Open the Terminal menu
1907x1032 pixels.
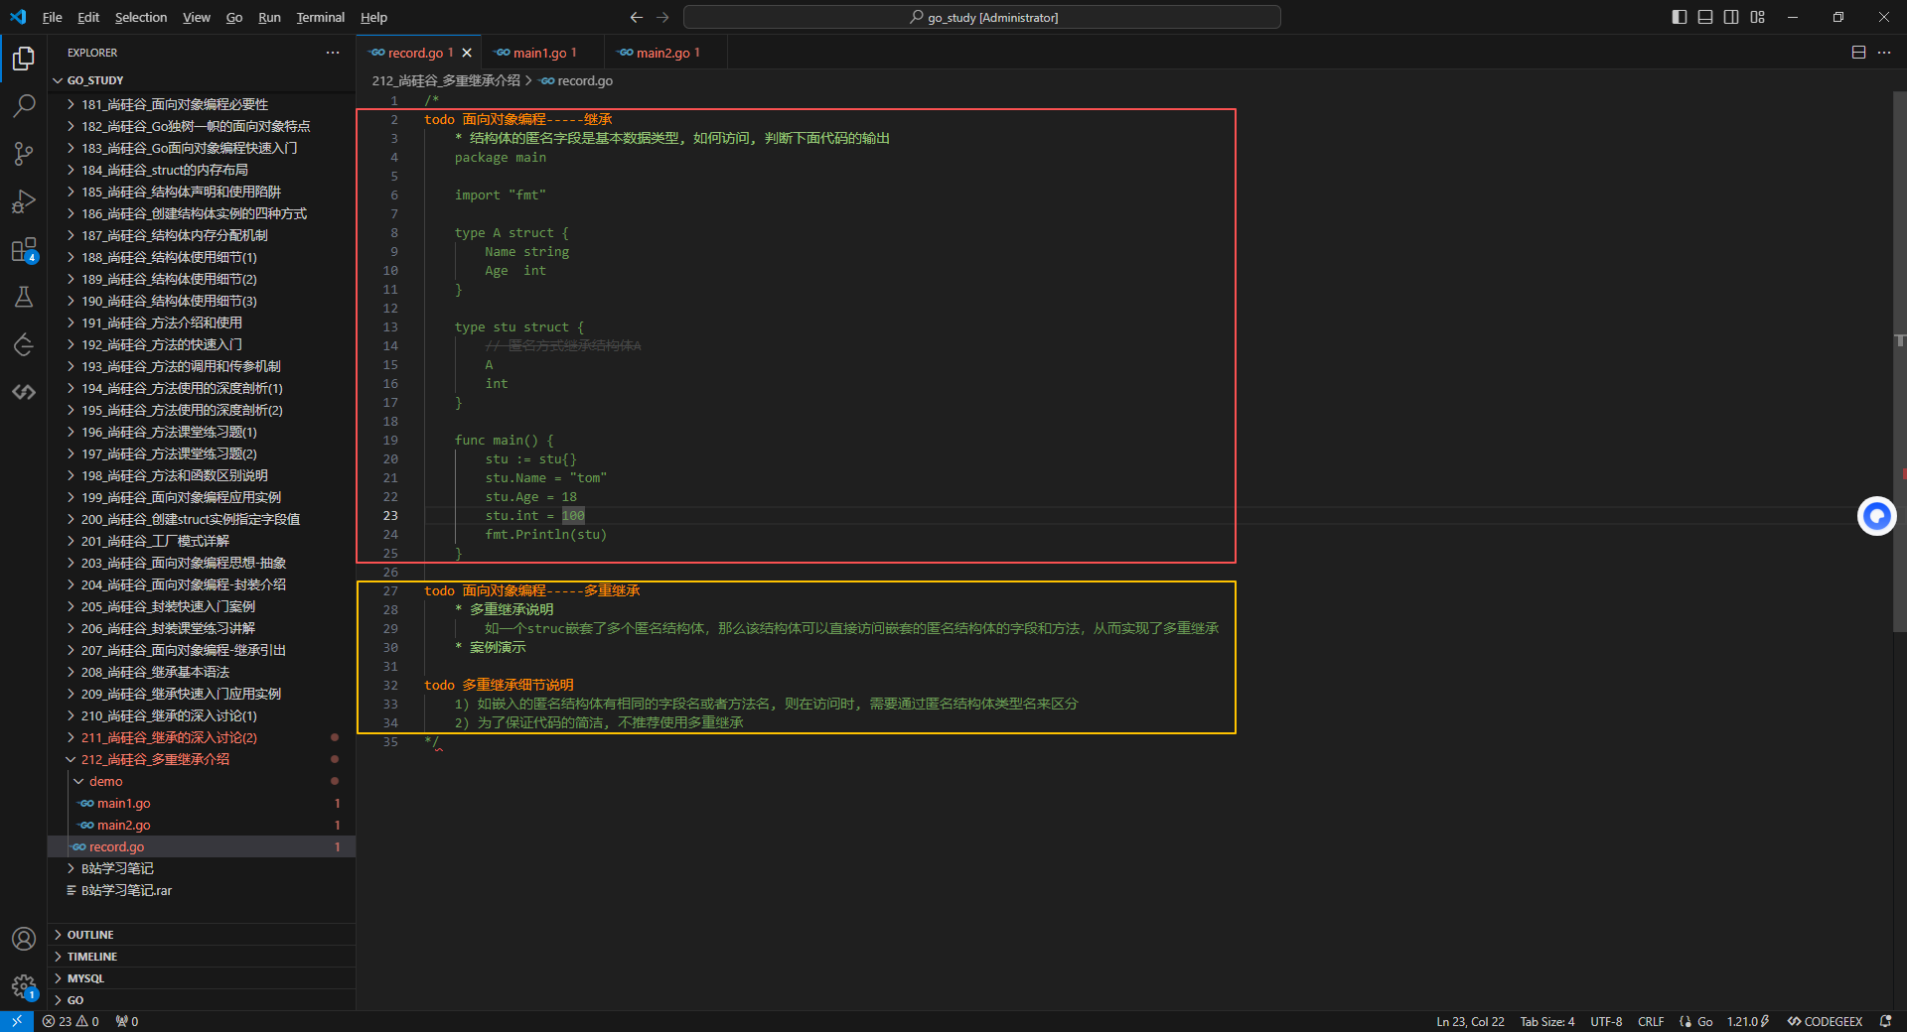point(320,17)
